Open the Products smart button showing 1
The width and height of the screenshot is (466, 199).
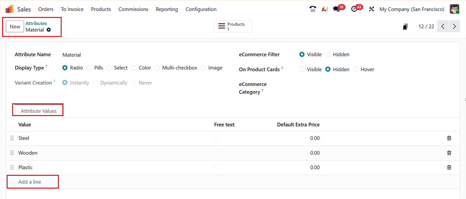[233, 26]
